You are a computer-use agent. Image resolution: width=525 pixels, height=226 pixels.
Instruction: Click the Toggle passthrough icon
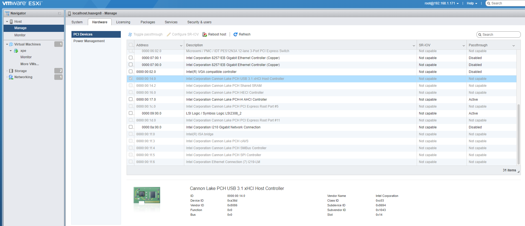(x=130, y=34)
